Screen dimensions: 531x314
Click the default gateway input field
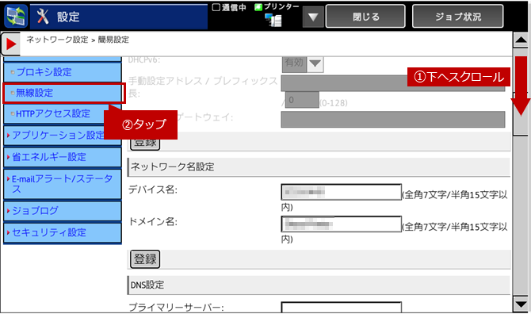(393, 119)
